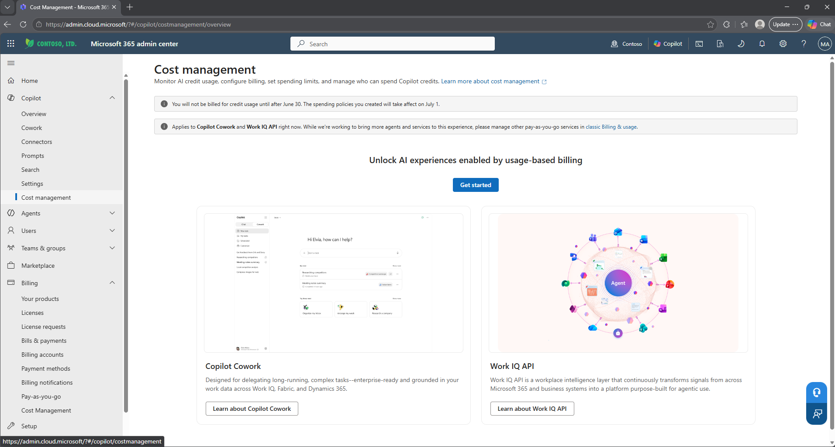Click the main page vertical scrollbar
This screenshot has width=835, height=447.
832,246
